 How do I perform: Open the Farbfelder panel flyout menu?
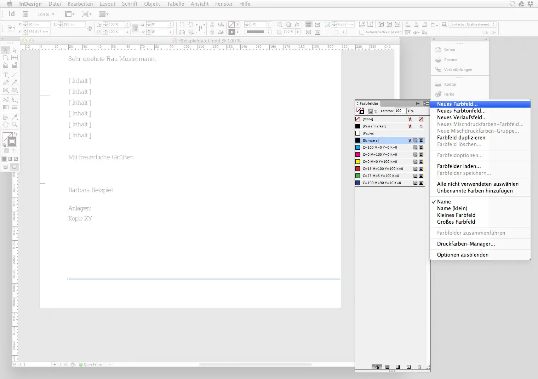(x=427, y=103)
